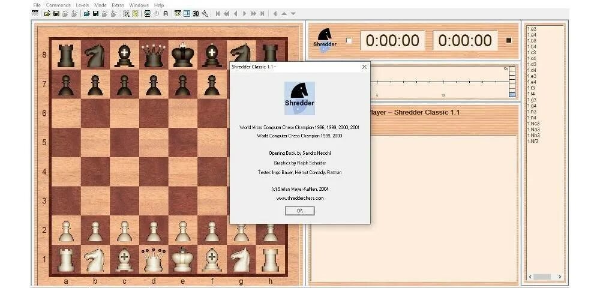Step back one move arrow
Image resolution: width=600 pixels, height=288 pixels.
236,14
